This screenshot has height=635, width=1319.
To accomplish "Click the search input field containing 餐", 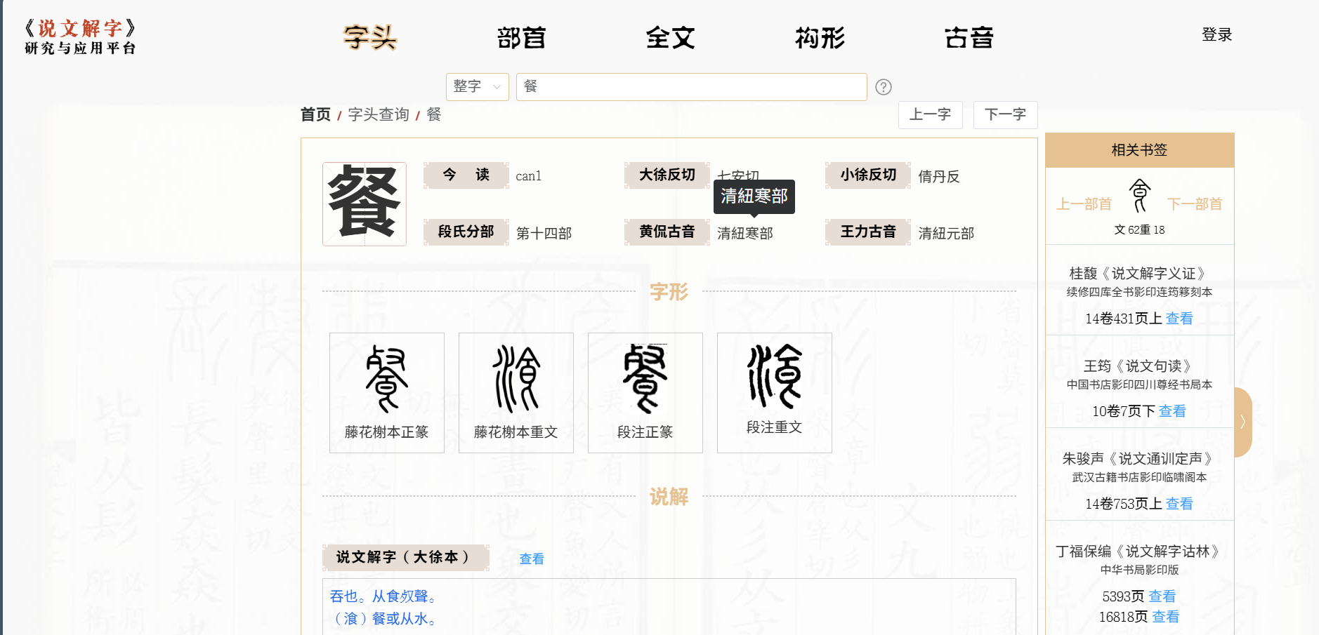I will click(x=691, y=87).
